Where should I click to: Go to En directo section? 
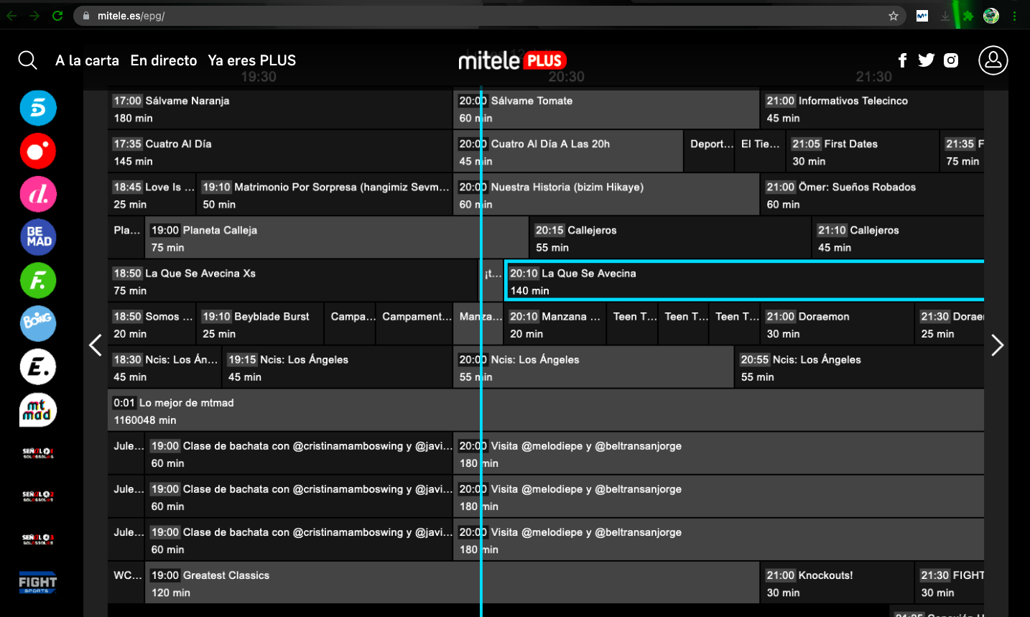click(164, 60)
